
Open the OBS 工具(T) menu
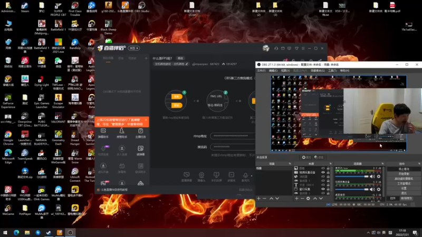(x=332, y=71)
